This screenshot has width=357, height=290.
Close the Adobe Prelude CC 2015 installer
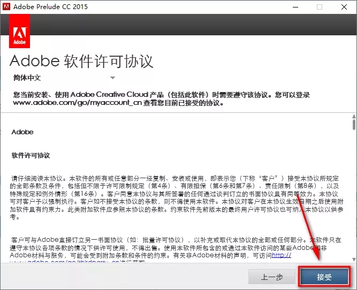coord(344,7)
